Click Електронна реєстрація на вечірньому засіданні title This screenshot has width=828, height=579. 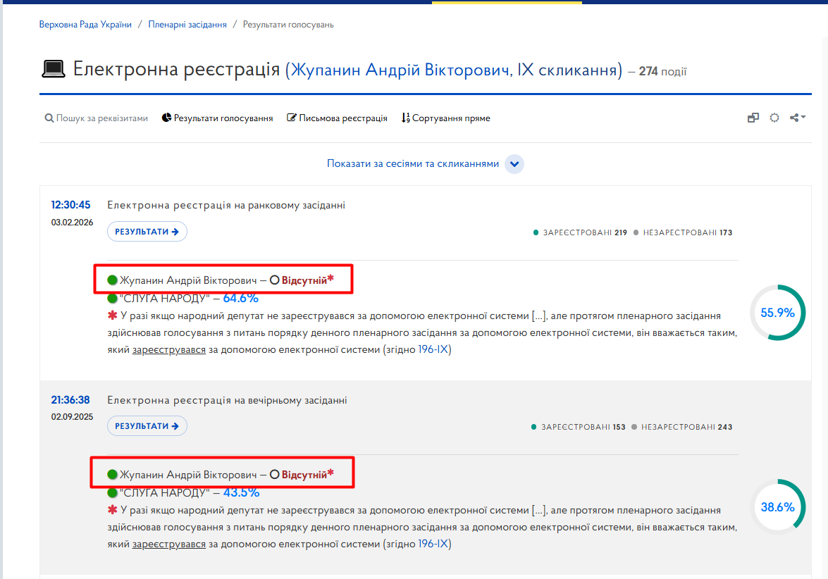coord(227,400)
